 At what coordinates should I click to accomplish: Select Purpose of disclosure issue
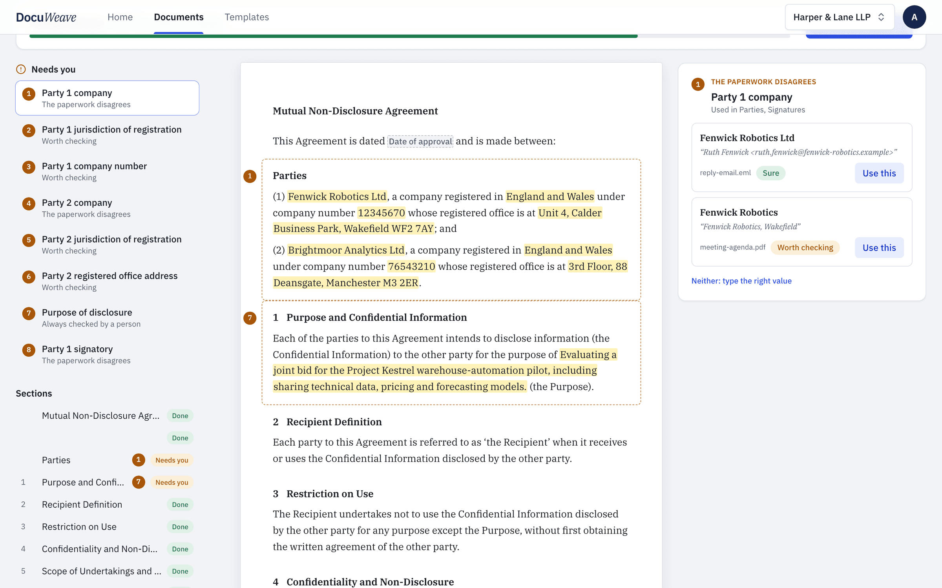(x=107, y=318)
